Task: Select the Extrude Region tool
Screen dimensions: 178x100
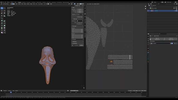Action: pos(2,21)
